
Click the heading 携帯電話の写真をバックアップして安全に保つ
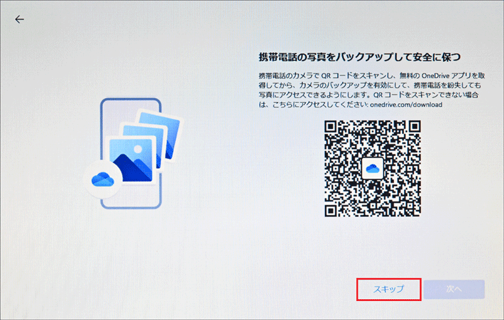[x=360, y=57]
